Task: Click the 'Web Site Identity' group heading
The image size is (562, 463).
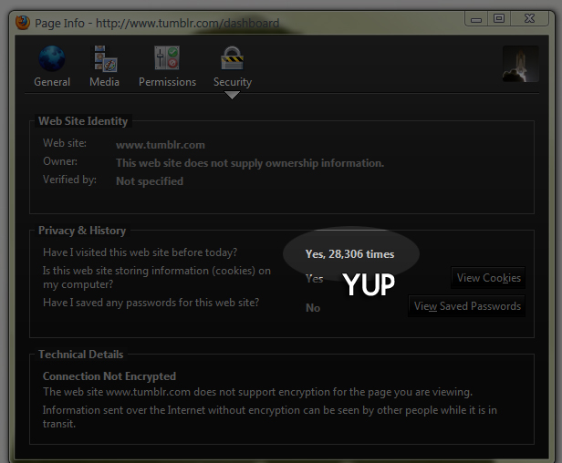Action: pos(83,121)
